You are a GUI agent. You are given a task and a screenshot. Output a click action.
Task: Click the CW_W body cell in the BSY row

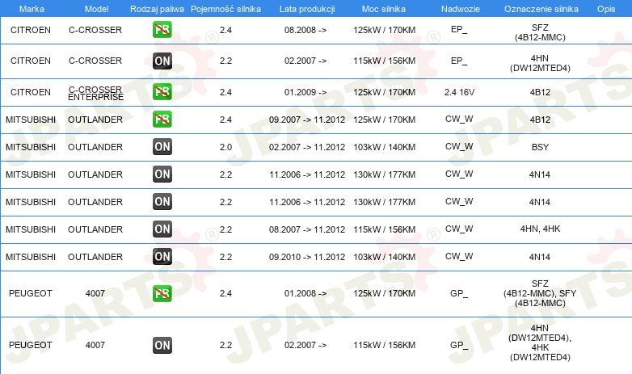(459, 146)
